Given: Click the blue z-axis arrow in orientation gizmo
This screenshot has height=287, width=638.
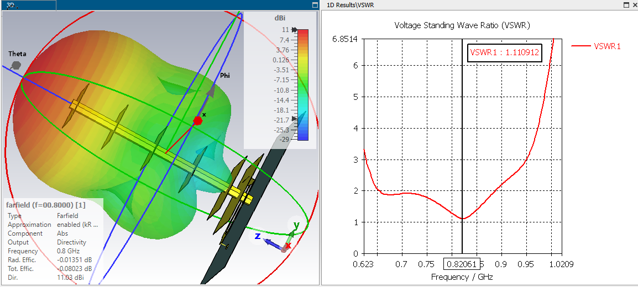Looking at the screenshot, I should 272,243.
